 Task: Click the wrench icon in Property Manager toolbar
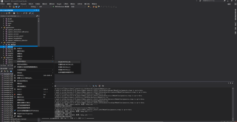coord(2,71)
